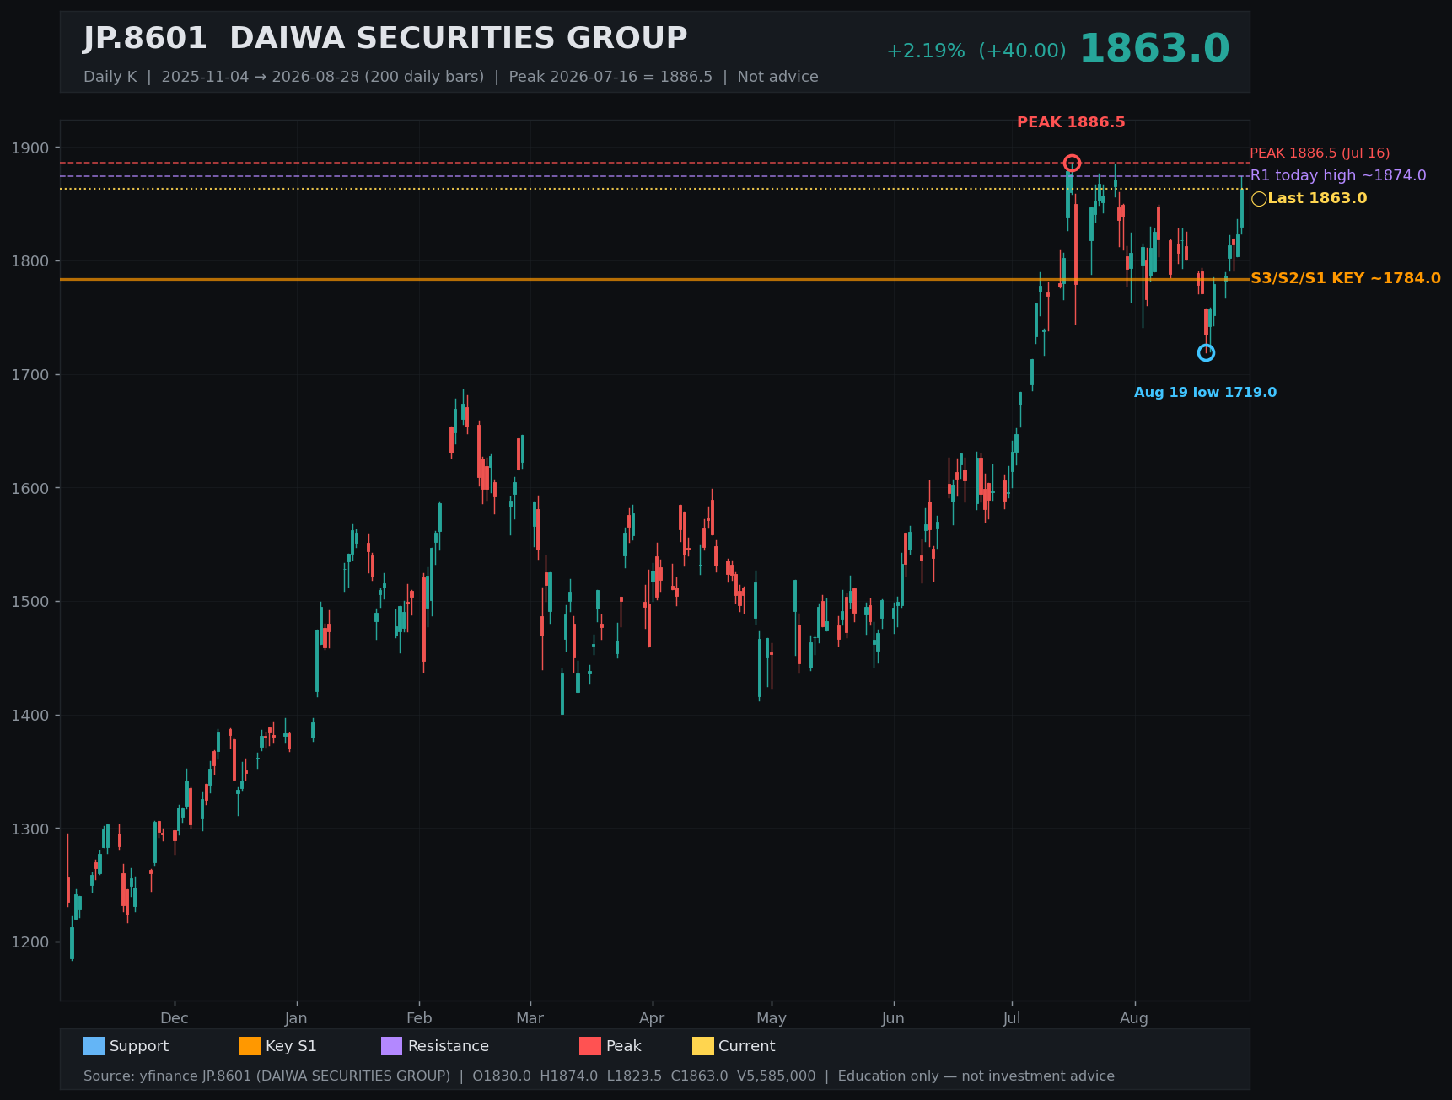The height and width of the screenshot is (1100, 1452).
Task: Click the 1800 y-axis tick label
Action: click(30, 261)
